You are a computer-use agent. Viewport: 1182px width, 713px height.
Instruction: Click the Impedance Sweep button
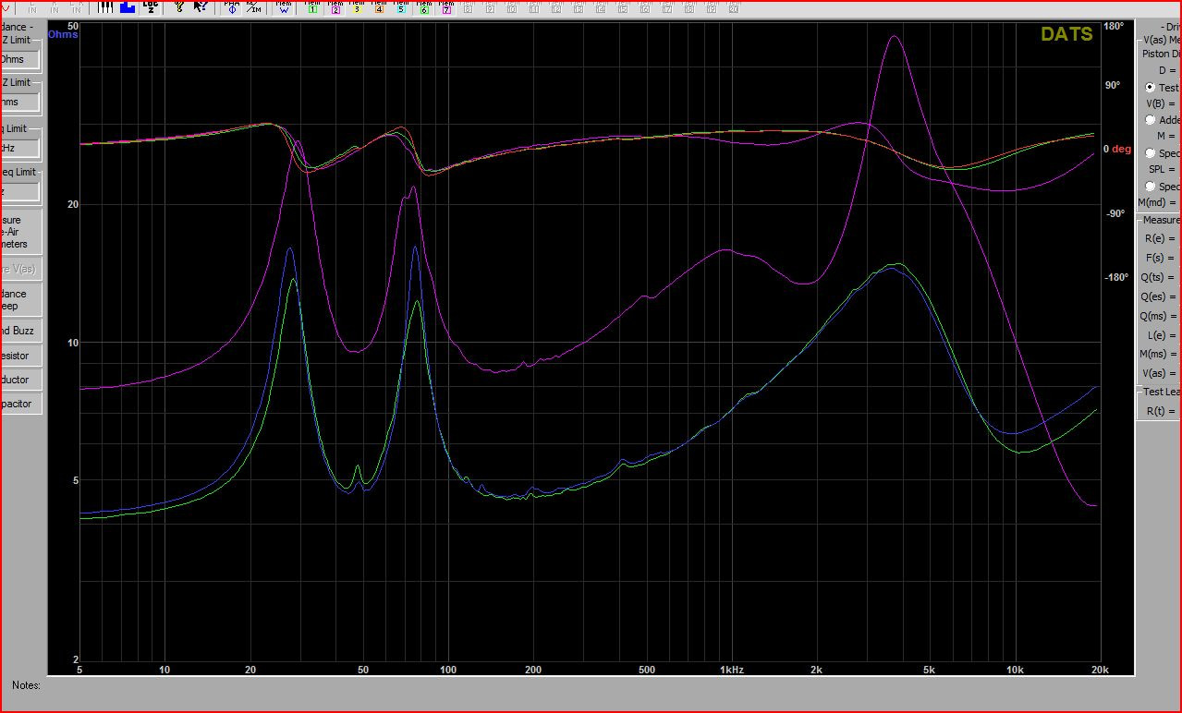pos(18,300)
